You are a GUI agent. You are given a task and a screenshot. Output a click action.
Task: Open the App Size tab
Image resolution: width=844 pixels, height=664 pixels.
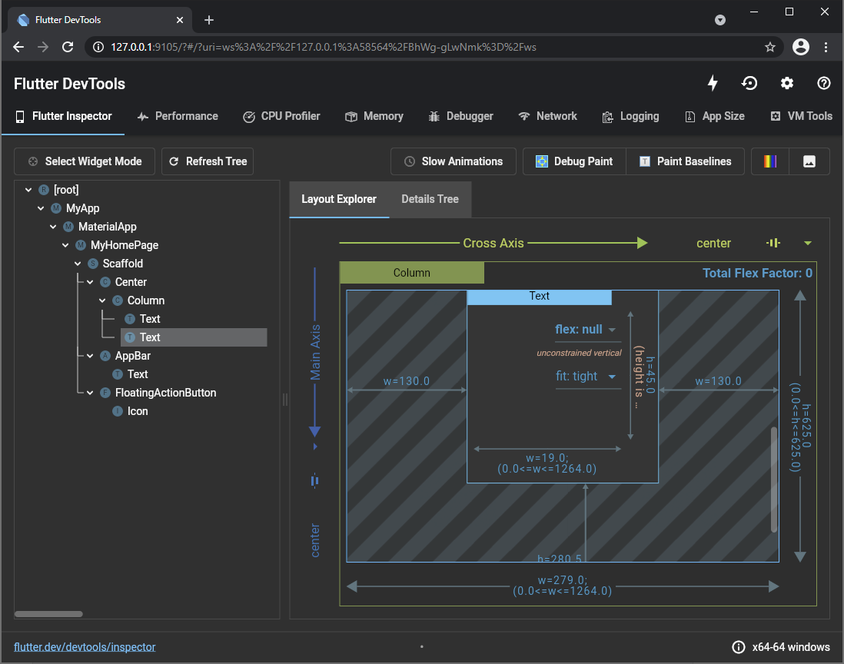tap(715, 116)
